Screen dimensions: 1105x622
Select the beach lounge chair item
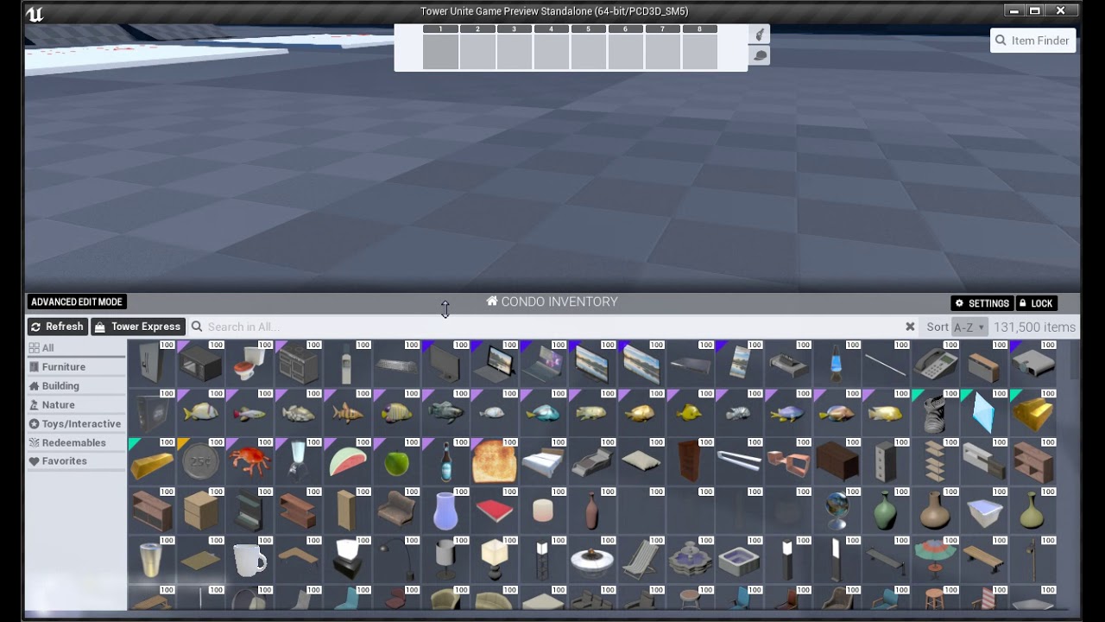[641, 560]
